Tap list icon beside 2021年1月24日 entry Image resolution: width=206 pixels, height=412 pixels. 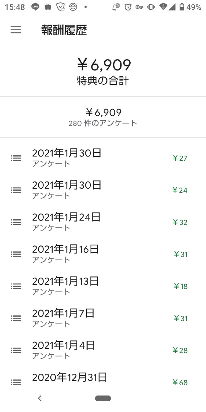point(16,222)
